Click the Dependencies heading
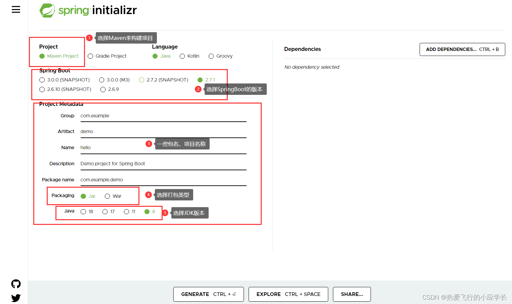The image size is (512, 304). [302, 49]
